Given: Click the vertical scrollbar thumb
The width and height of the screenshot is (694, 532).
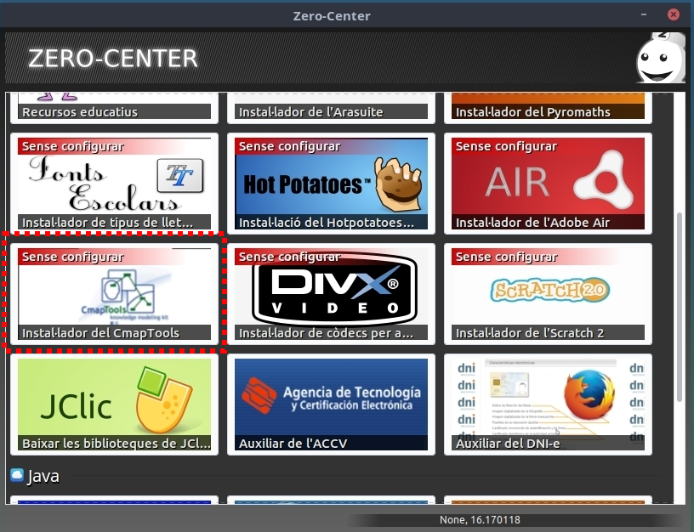Looking at the screenshot, I should pyautogui.click(x=679, y=306).
